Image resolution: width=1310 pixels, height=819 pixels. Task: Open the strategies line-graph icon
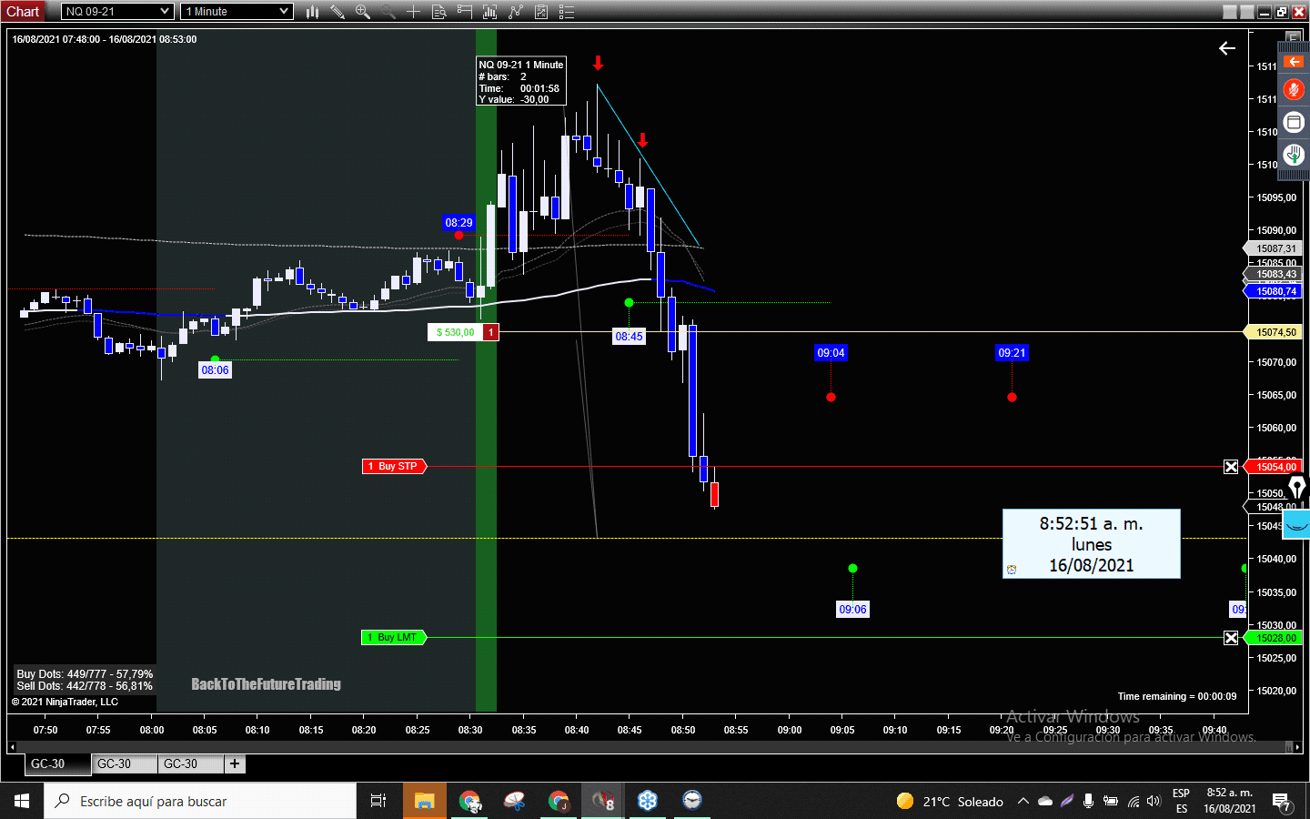516,12
